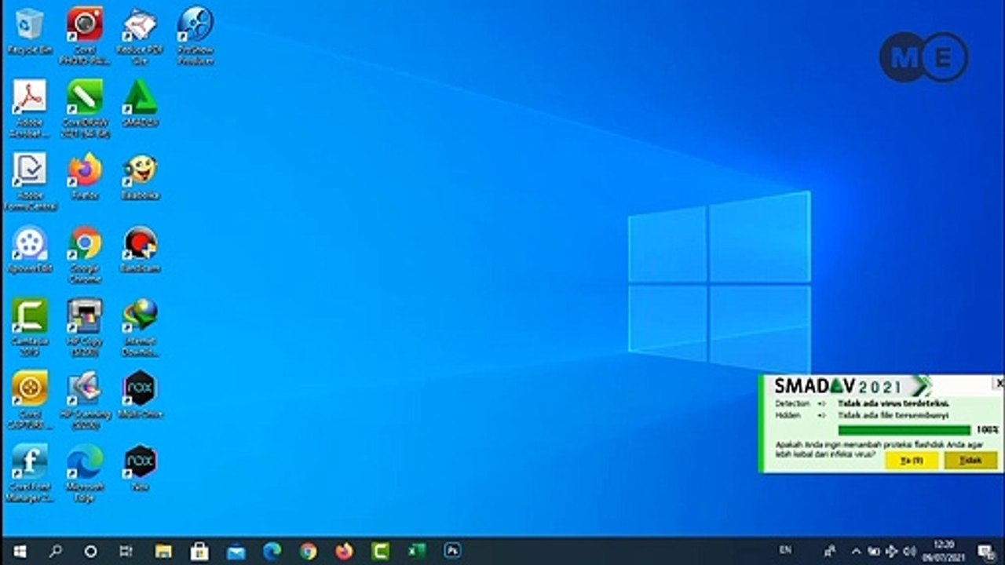Open the Corel CAPTURE desktop shortcut
This screenshot has height=565, width=1005.
pos(29,399)
